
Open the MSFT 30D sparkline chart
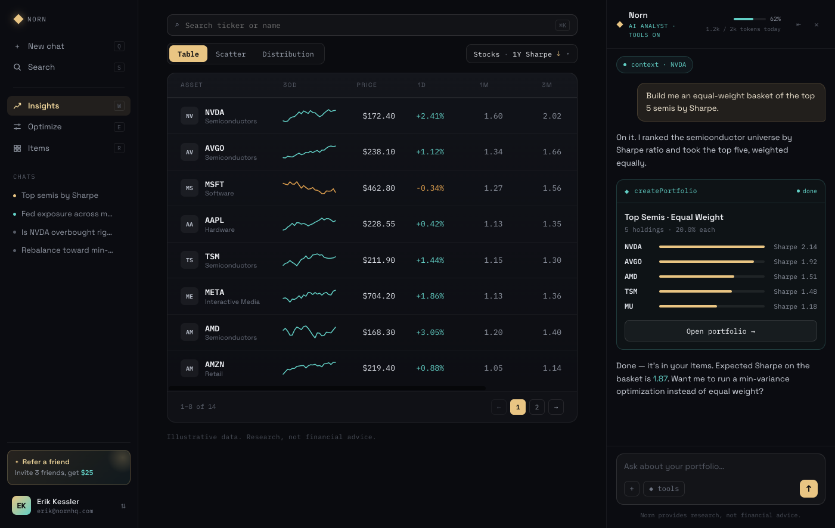pyautogui.click(x=309, y=188)
